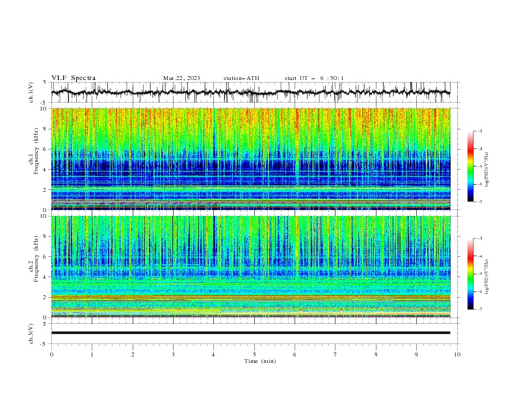The height and width of the screenshot is (398, 515).
Task: Click the 'ch.1(V)' waveform axis label
Action: [31, 92]
